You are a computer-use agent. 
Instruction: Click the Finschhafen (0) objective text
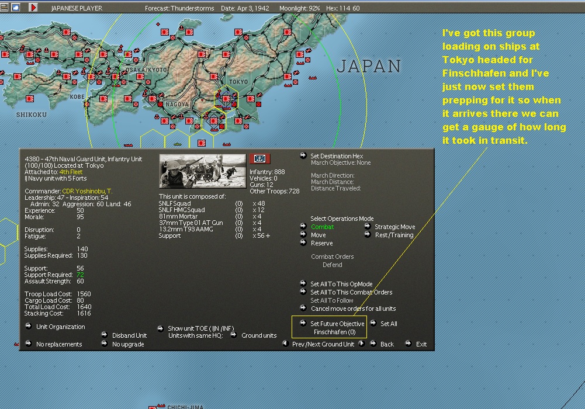(x=335, y=332)
